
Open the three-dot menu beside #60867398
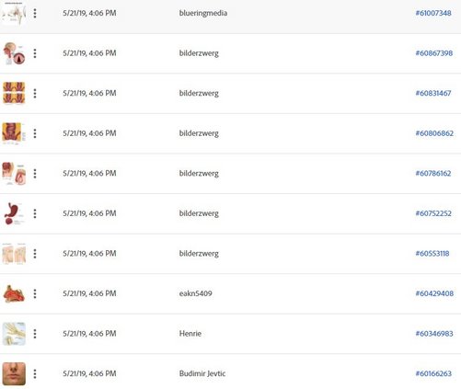[35, 53]
